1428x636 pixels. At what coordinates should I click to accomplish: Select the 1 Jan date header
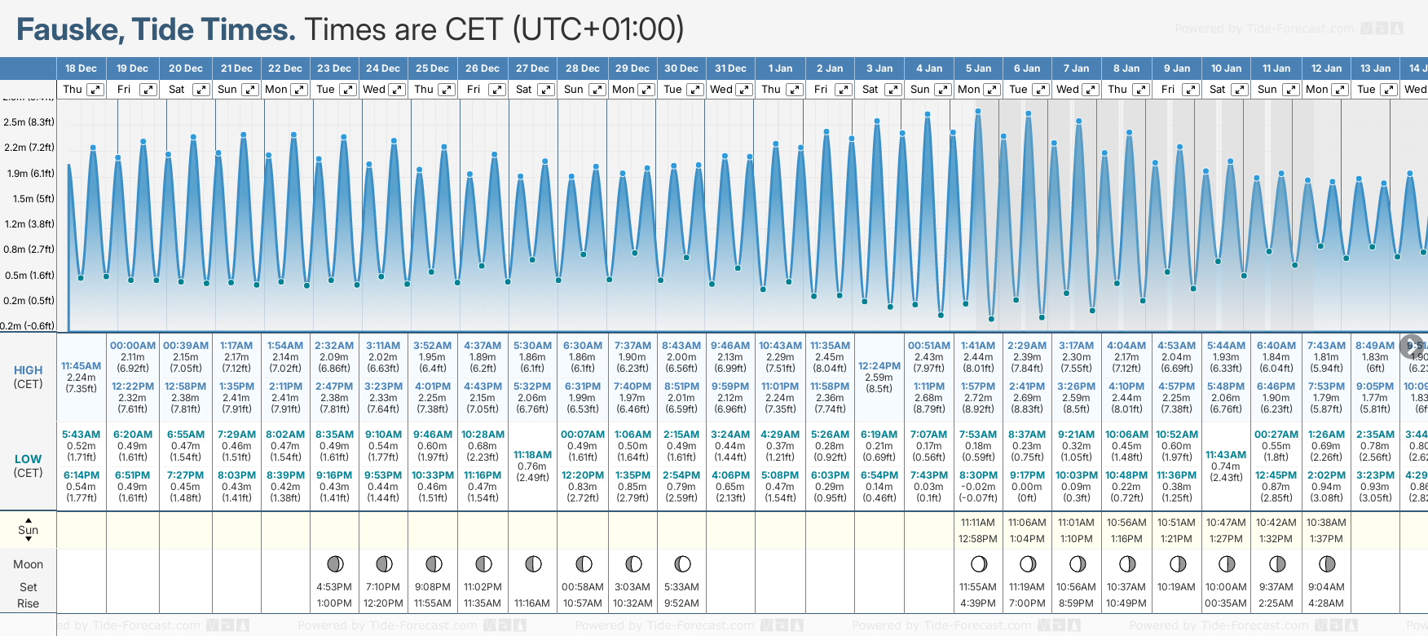tap(780, 68)
